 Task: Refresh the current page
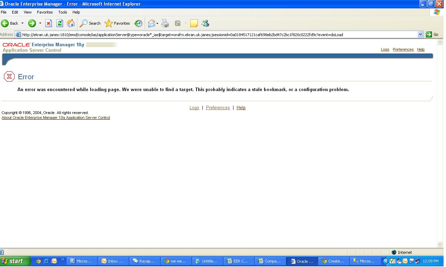coord(60,23)
